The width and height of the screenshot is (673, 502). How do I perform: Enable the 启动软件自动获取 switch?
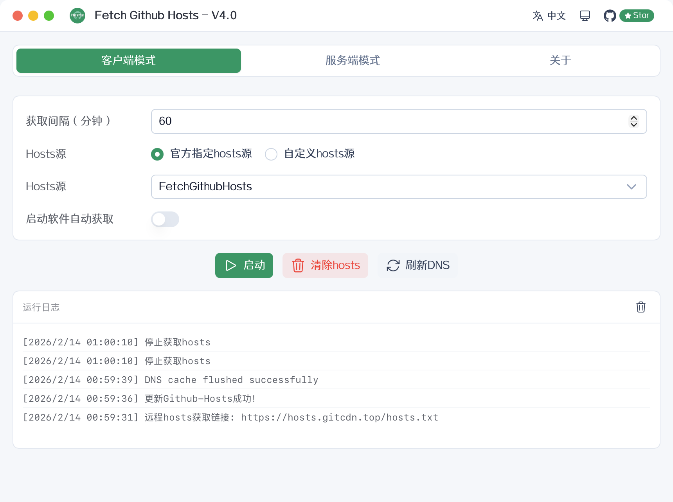coord(165,219)
